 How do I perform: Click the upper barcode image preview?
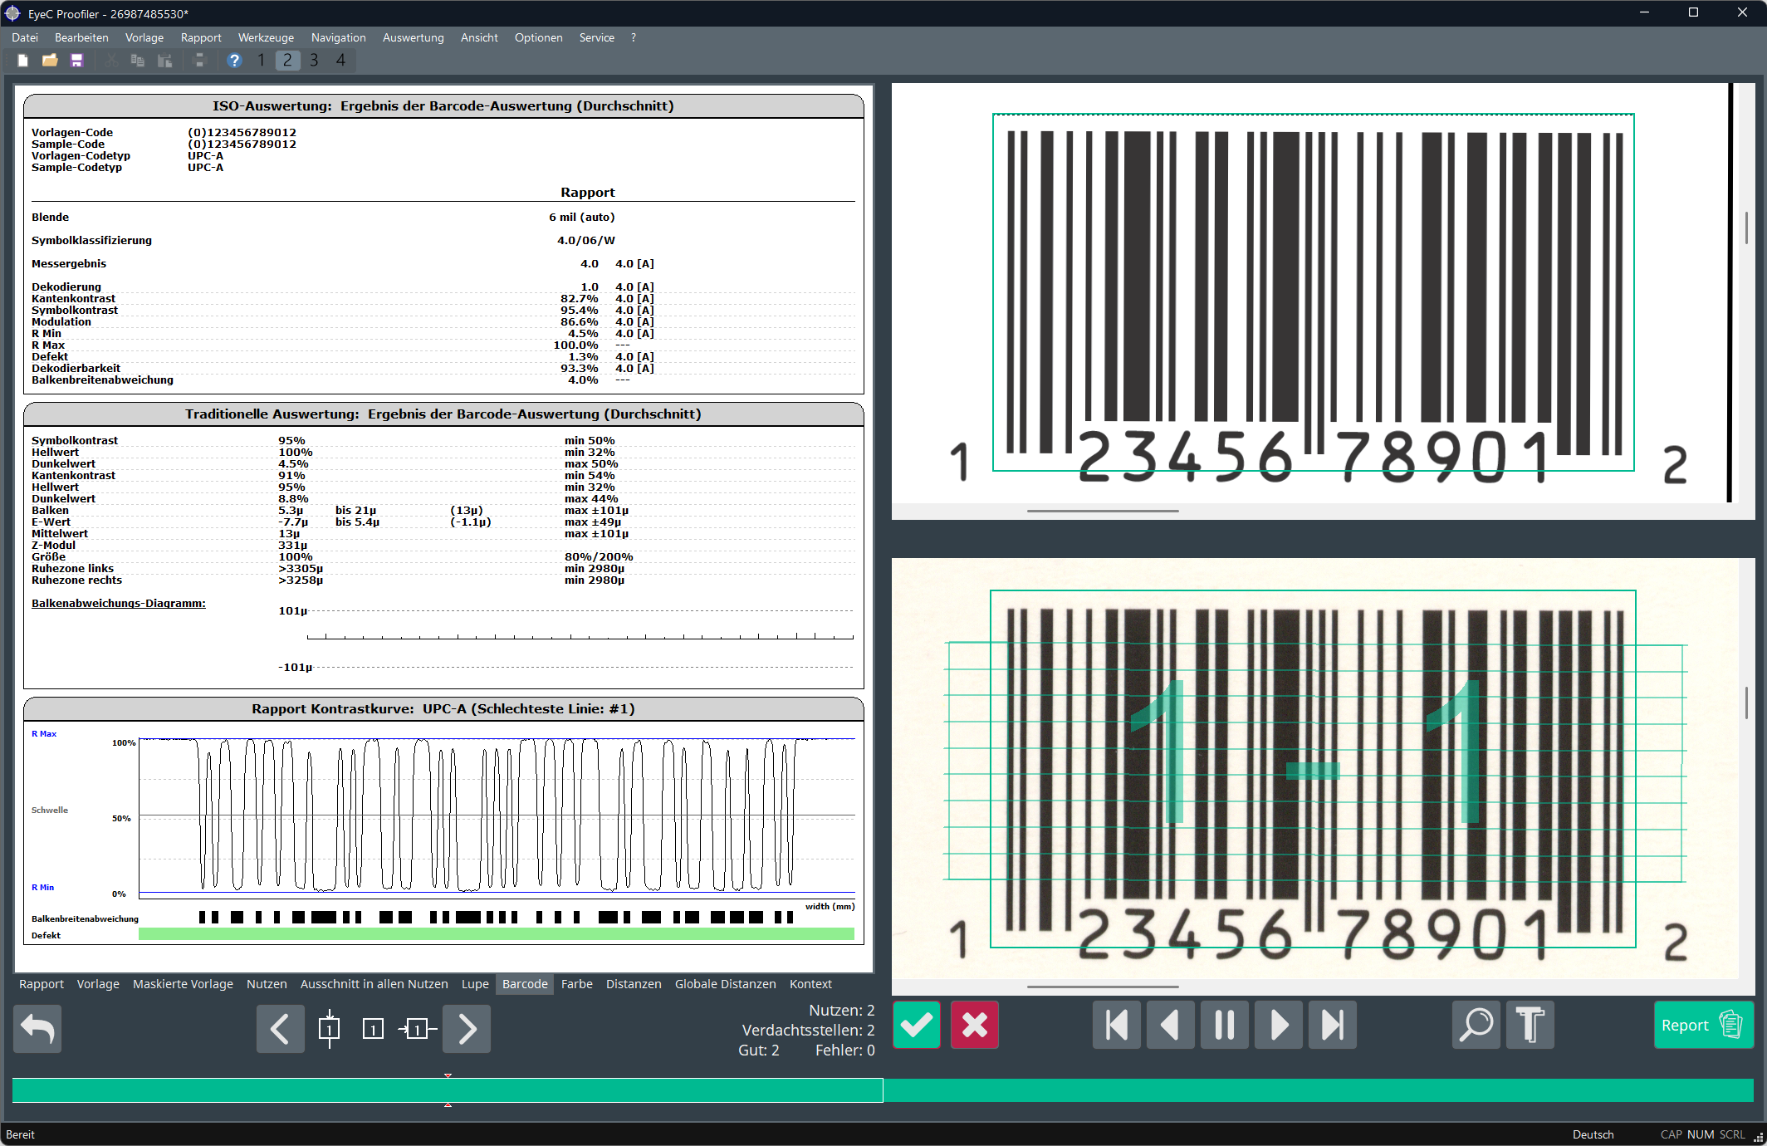(x=1314, y=292)
